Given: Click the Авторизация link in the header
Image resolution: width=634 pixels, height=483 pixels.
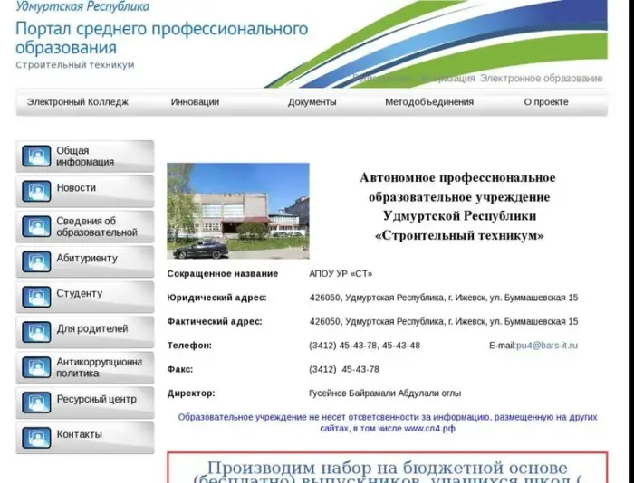Looking at the screenshot, I should point(445,79).
